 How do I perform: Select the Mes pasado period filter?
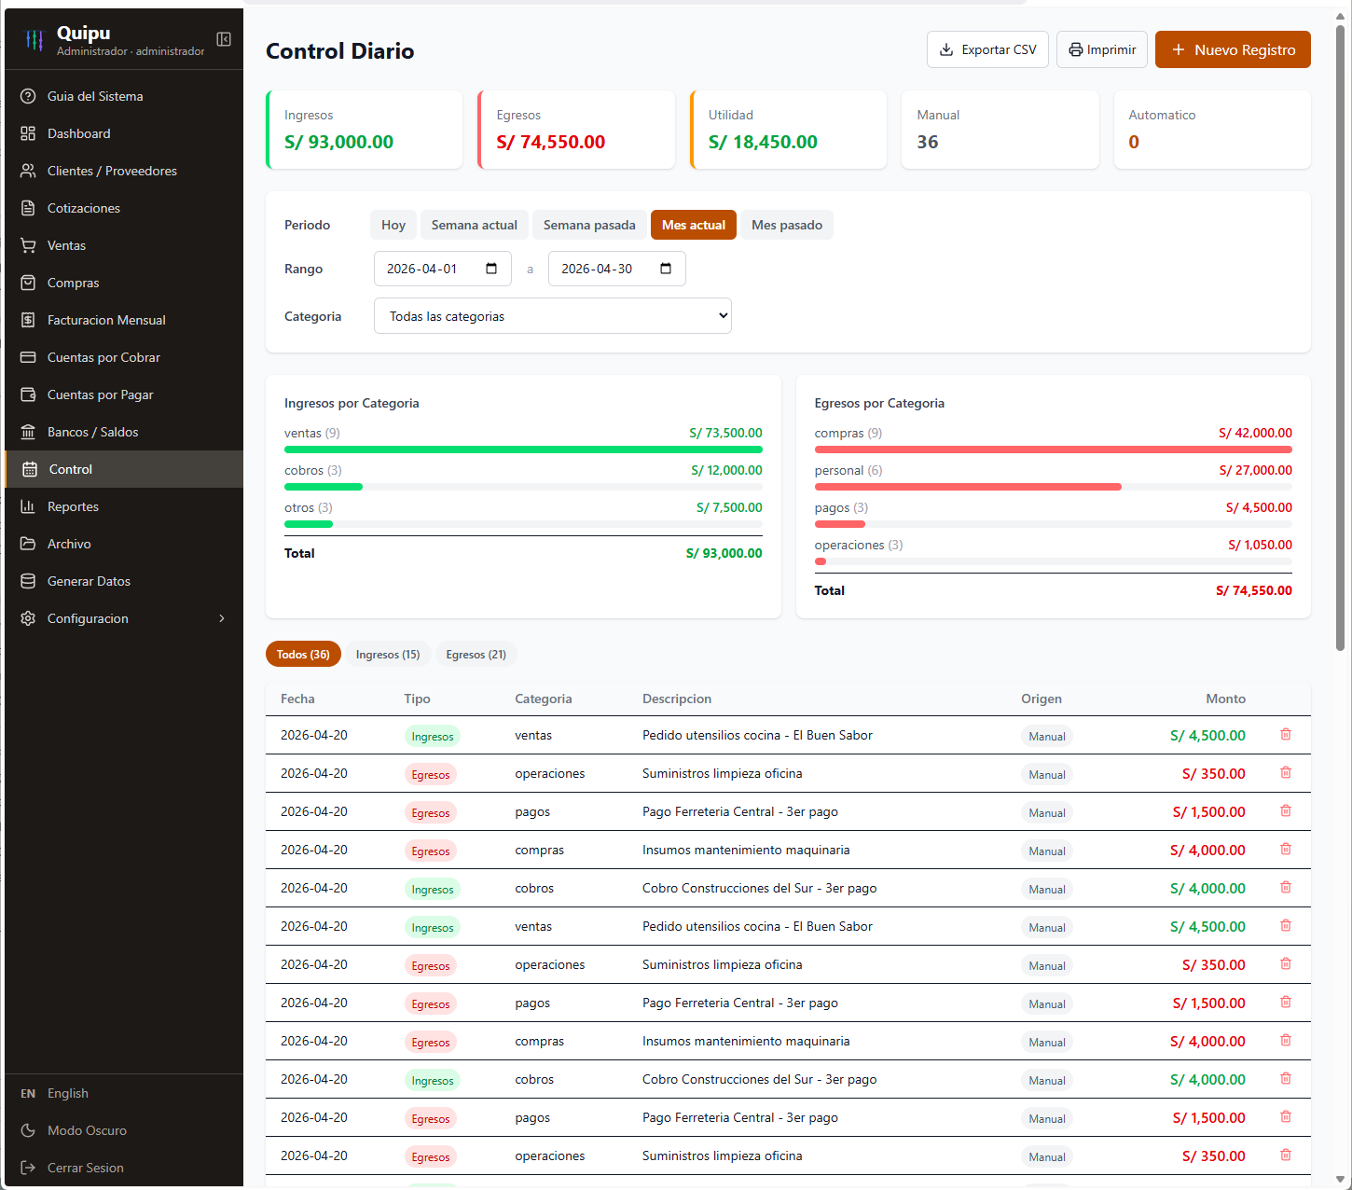787,225
